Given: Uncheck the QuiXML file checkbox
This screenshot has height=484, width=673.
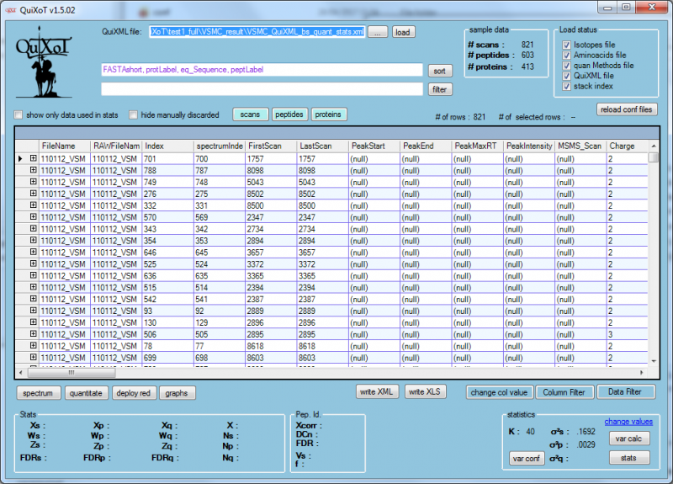Looking at the screenshot, I should pos(566,76).
